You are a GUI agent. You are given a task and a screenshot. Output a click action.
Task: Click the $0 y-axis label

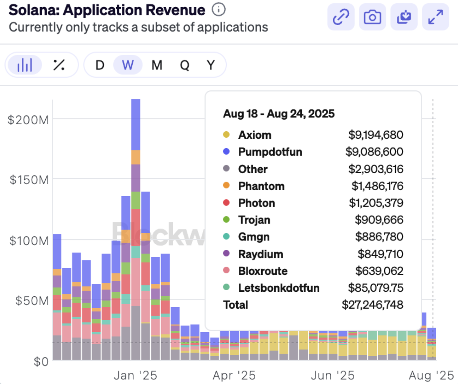(x=41, y=361)
